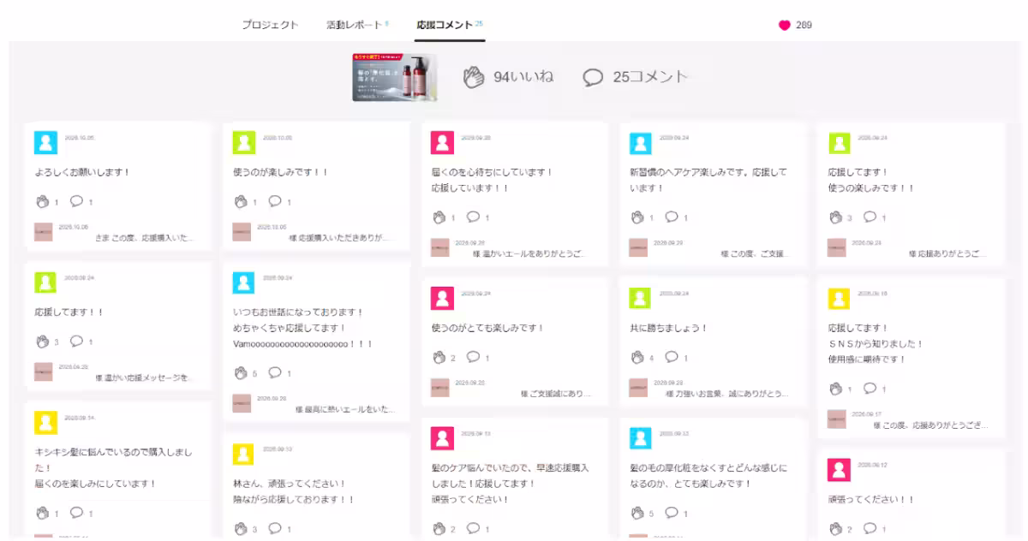Click the blue avatar on the よろしくお願いします！ card

45,143
